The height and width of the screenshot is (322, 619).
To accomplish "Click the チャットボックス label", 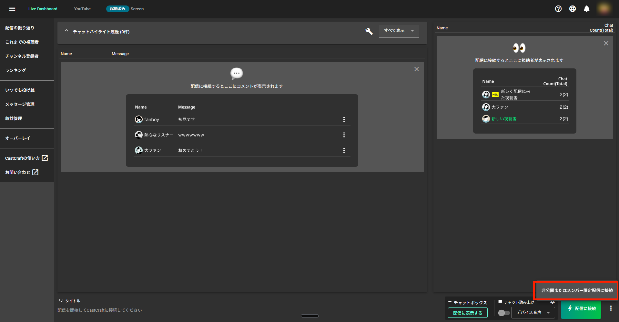I will pyautogui.click(x=471, y=303).
